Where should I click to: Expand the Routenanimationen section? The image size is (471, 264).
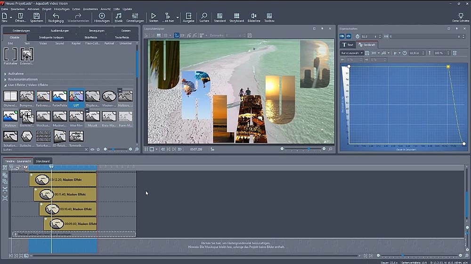point(22,80)
